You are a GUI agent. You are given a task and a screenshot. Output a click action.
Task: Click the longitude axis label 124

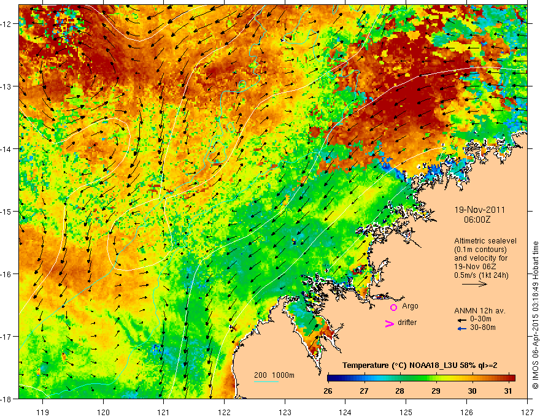coord(345,412)
